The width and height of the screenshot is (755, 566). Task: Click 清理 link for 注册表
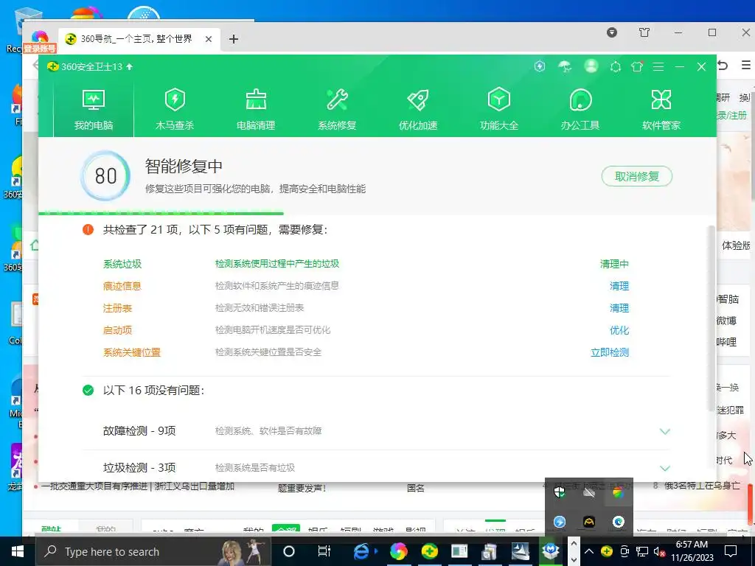tap(619, 308)
